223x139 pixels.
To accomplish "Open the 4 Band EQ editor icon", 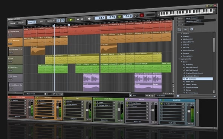I will 53,104.
